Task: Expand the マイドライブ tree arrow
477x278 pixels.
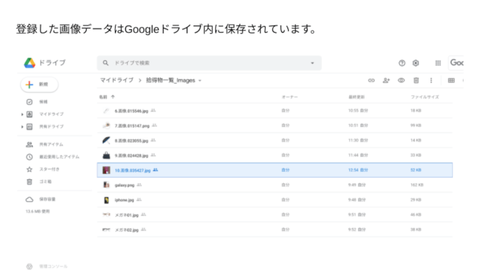Action: coord(22,114)
